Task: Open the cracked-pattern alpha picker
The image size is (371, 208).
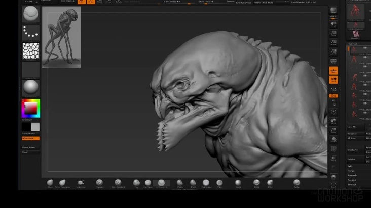Action: [x=30, y=51]
